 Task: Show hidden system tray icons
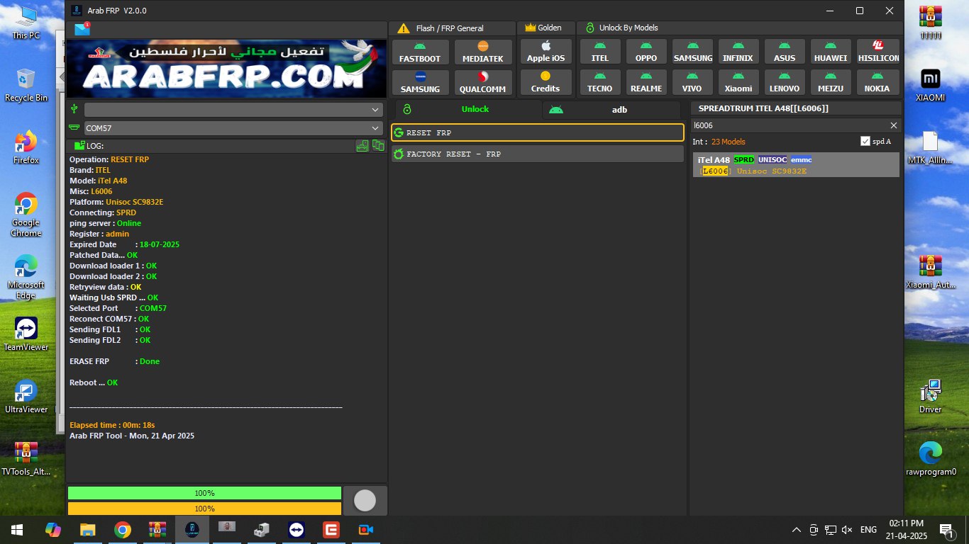(x=797, y=529)
